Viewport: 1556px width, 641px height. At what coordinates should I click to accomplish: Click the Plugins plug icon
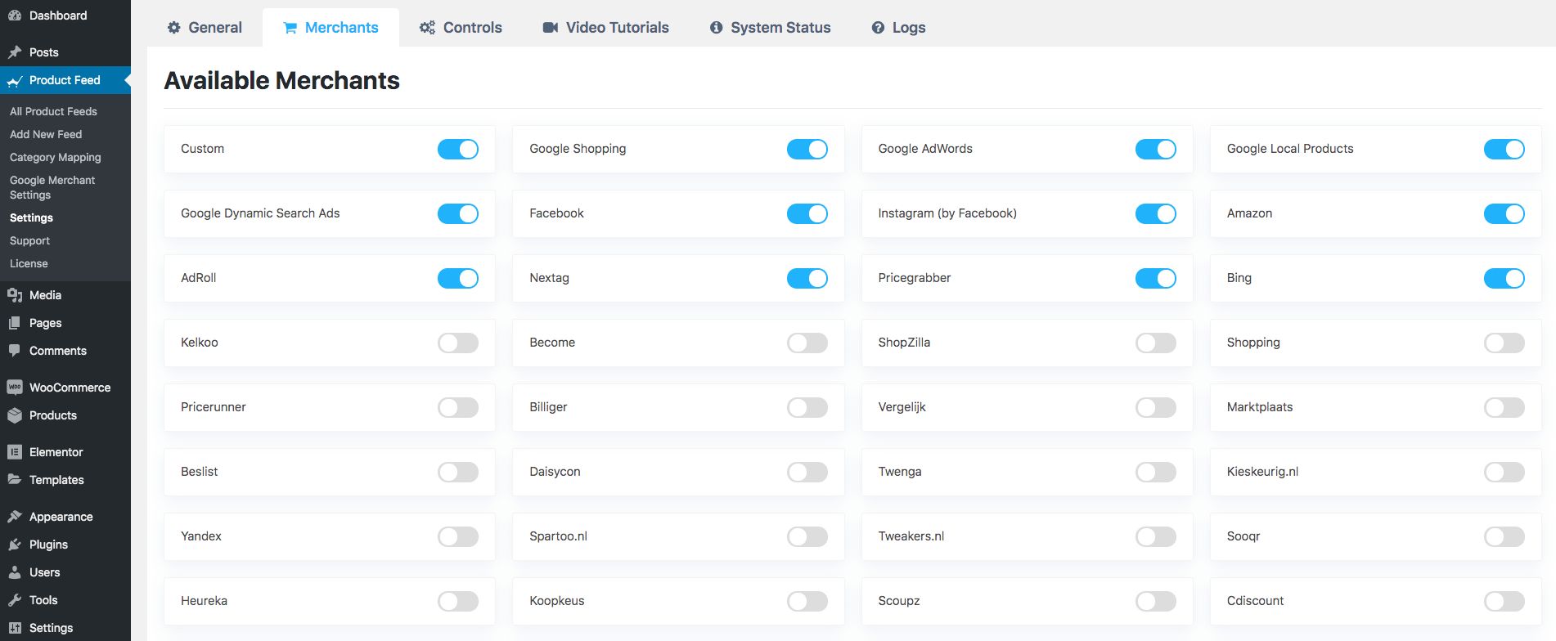point(15,545)
